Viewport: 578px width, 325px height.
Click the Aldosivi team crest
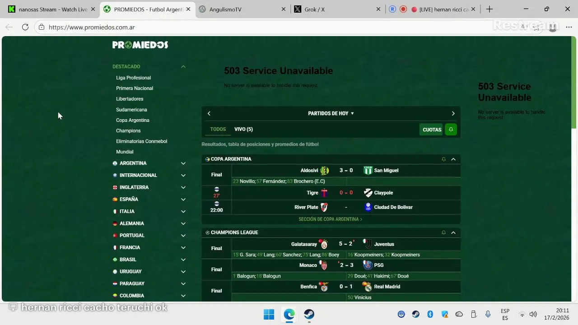coord(324,171)
